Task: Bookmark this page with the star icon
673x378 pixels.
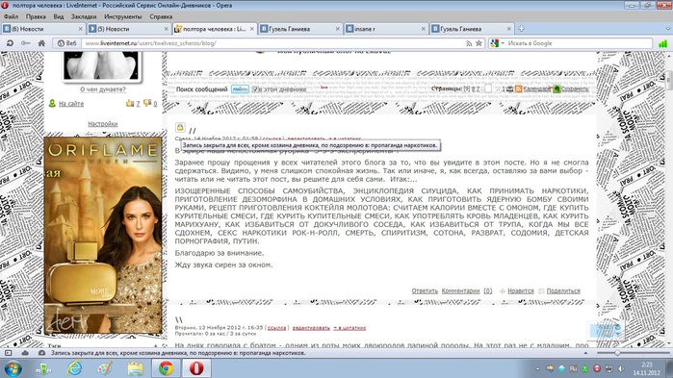Action: tap(479, 43)
